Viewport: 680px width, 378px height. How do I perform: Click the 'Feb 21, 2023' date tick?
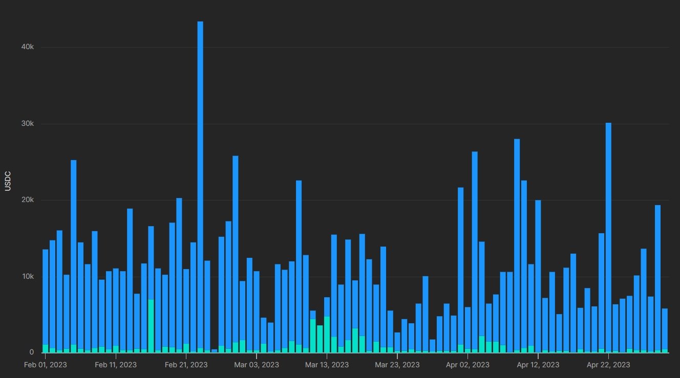(x=186, y=365)
